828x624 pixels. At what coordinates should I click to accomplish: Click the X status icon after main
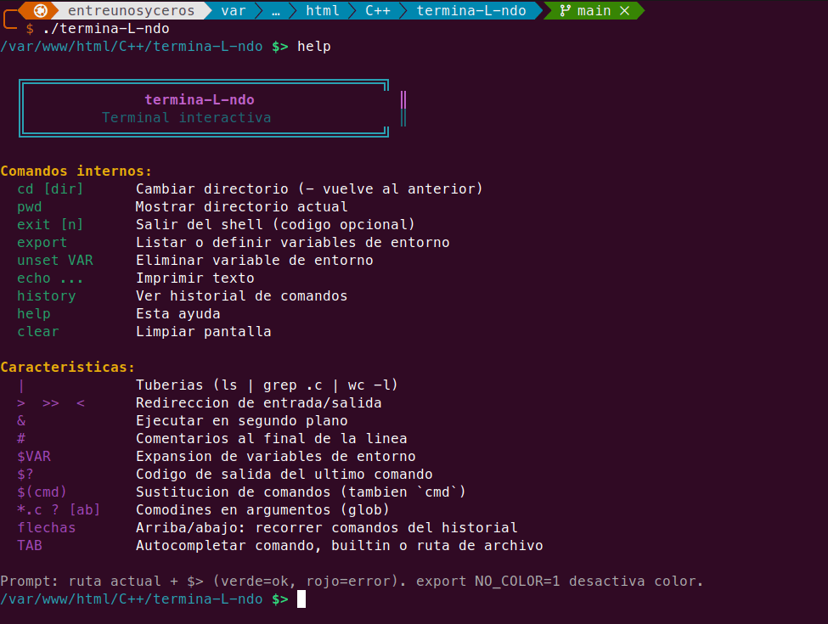[625, 10]
